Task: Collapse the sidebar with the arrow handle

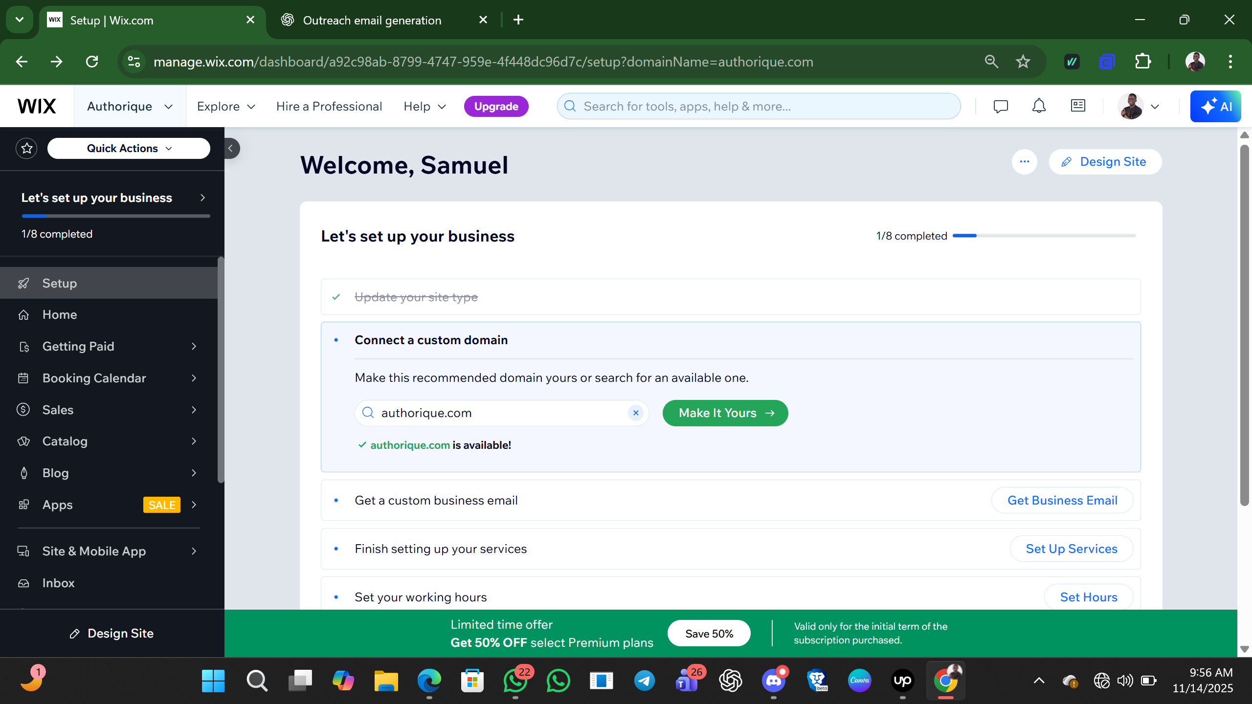Action: [231, 148]
